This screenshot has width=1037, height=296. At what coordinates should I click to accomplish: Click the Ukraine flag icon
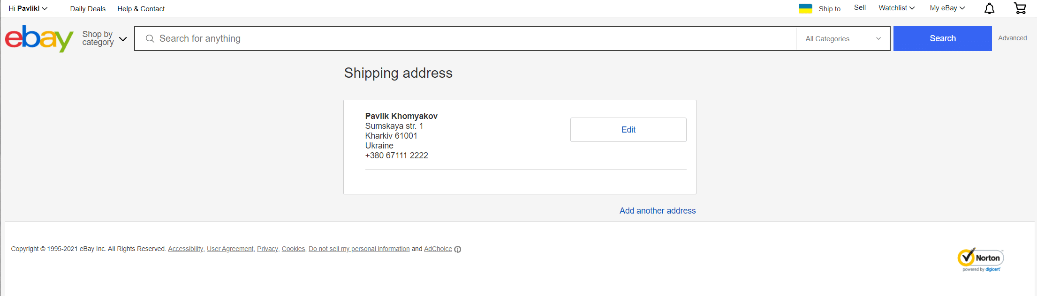(805, 8)
